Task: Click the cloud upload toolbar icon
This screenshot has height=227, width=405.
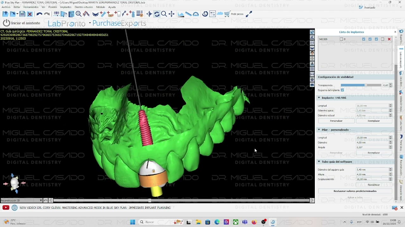Action: pos(220,14)
